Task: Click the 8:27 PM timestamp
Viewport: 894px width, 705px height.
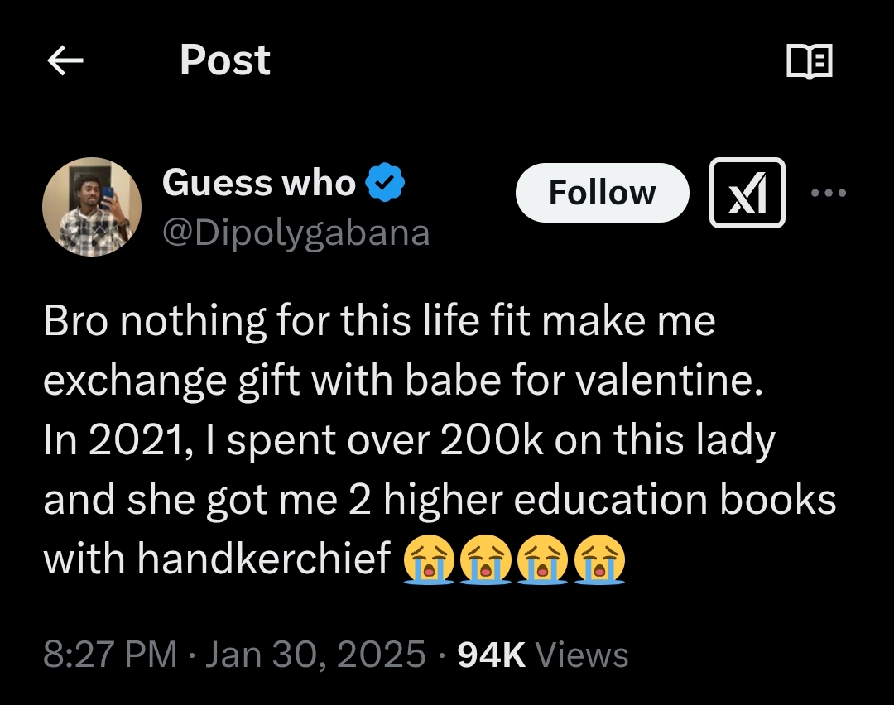Action: [110, 655]
